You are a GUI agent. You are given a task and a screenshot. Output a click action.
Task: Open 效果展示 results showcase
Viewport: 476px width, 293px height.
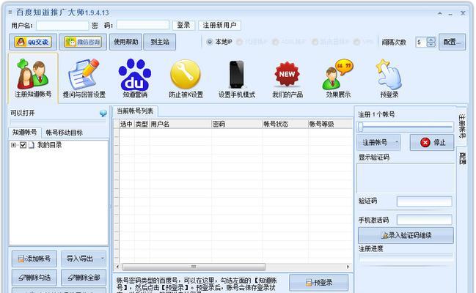click(338, 78)
